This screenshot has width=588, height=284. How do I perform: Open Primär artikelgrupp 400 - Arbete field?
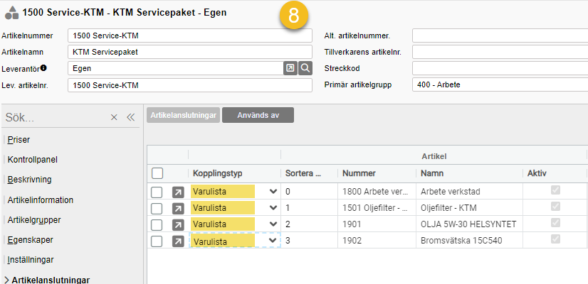click(x=500, y=85)
